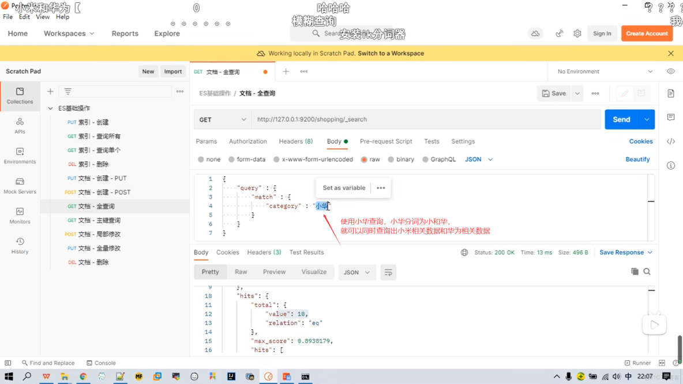
Task: Switch to the Headers (8) tab
Action: pyautogui.click(x=295, y=141)
